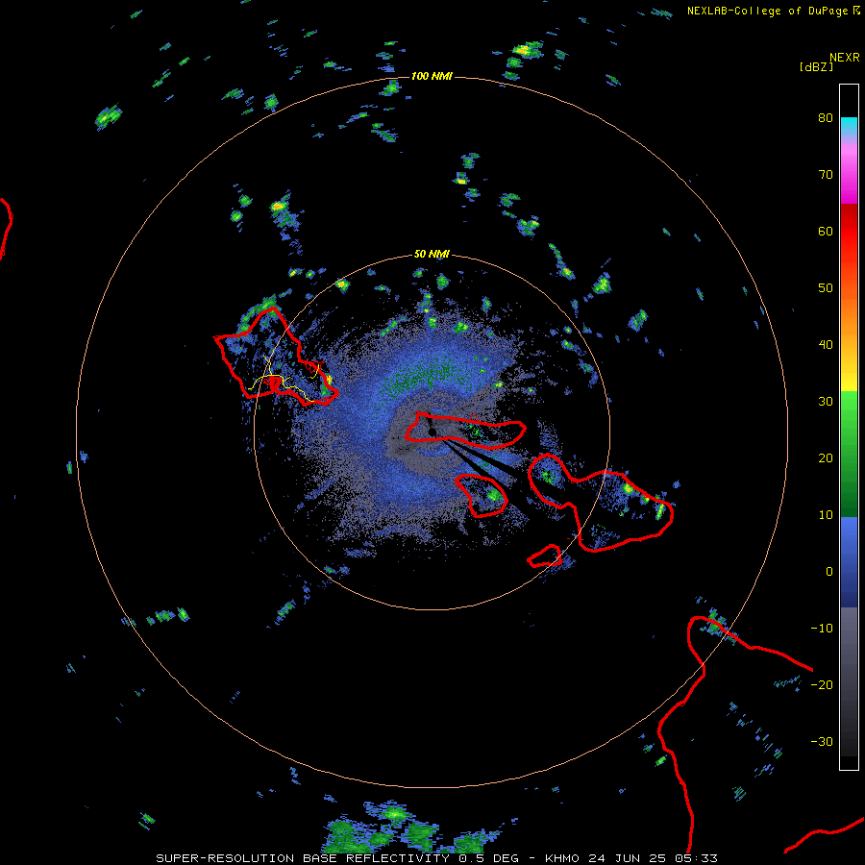Click the 60 value on the dBZ scale
The image size is (865, 865).
pos(826,231)
